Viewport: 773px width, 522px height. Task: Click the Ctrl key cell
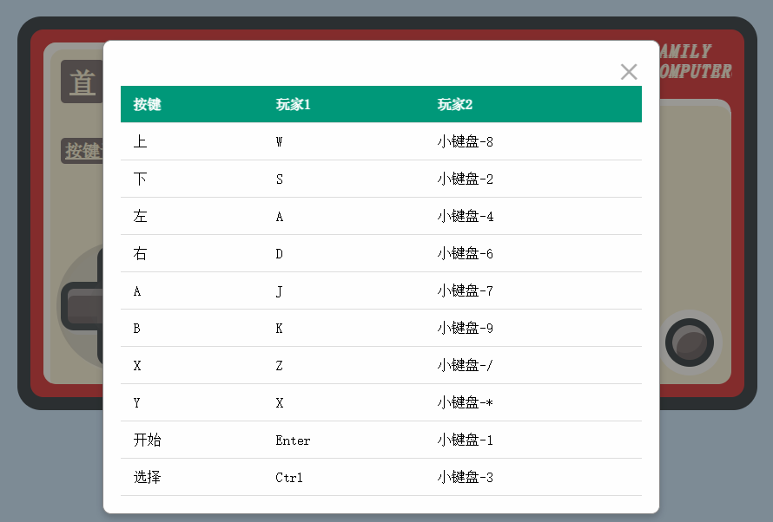289,478
